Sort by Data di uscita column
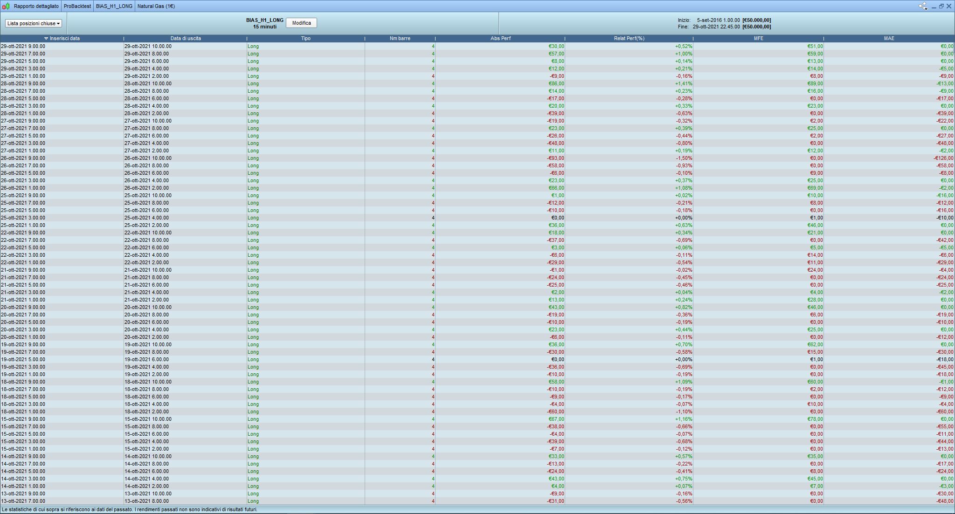This screenshot has width=955, height=514. (x=186, y=39)
